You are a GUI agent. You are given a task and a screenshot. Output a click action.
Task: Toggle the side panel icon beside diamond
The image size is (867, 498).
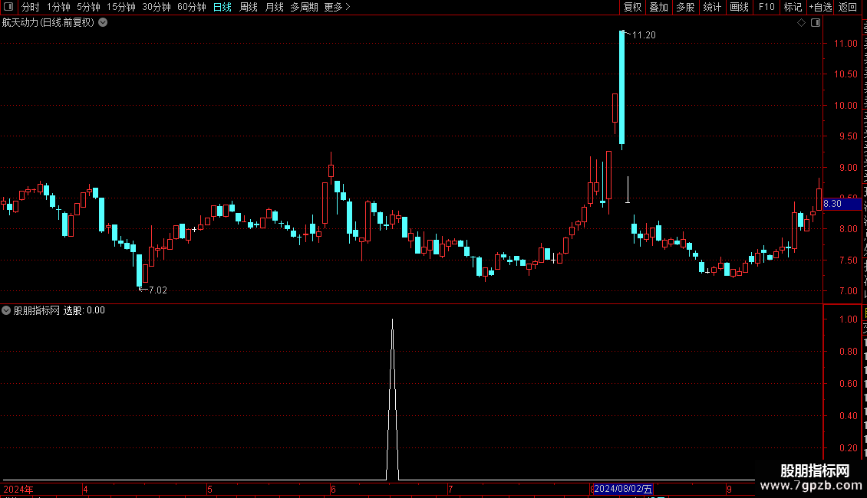coord(816,23)
